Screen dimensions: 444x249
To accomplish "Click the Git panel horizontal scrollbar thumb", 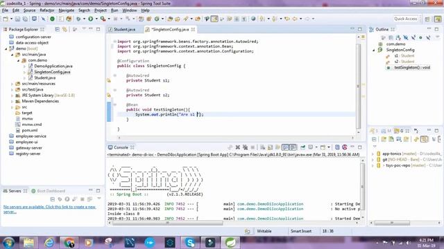I will click(x=392, y=223).
